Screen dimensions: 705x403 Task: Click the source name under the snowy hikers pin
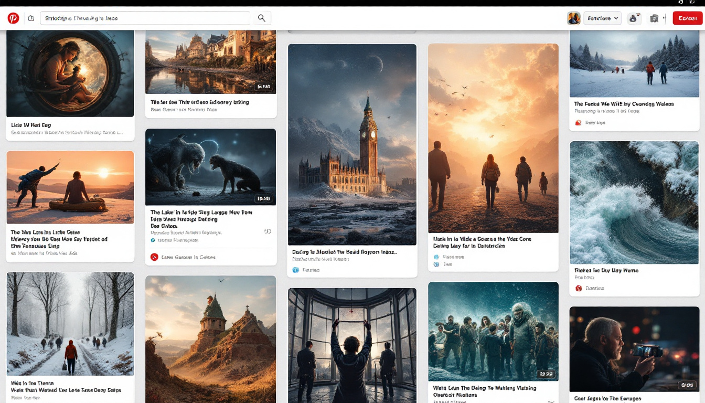[x=595, y=123]
